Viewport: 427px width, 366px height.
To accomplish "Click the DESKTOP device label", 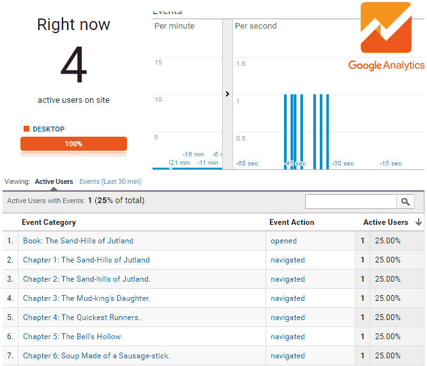I will tap(49, 129).
